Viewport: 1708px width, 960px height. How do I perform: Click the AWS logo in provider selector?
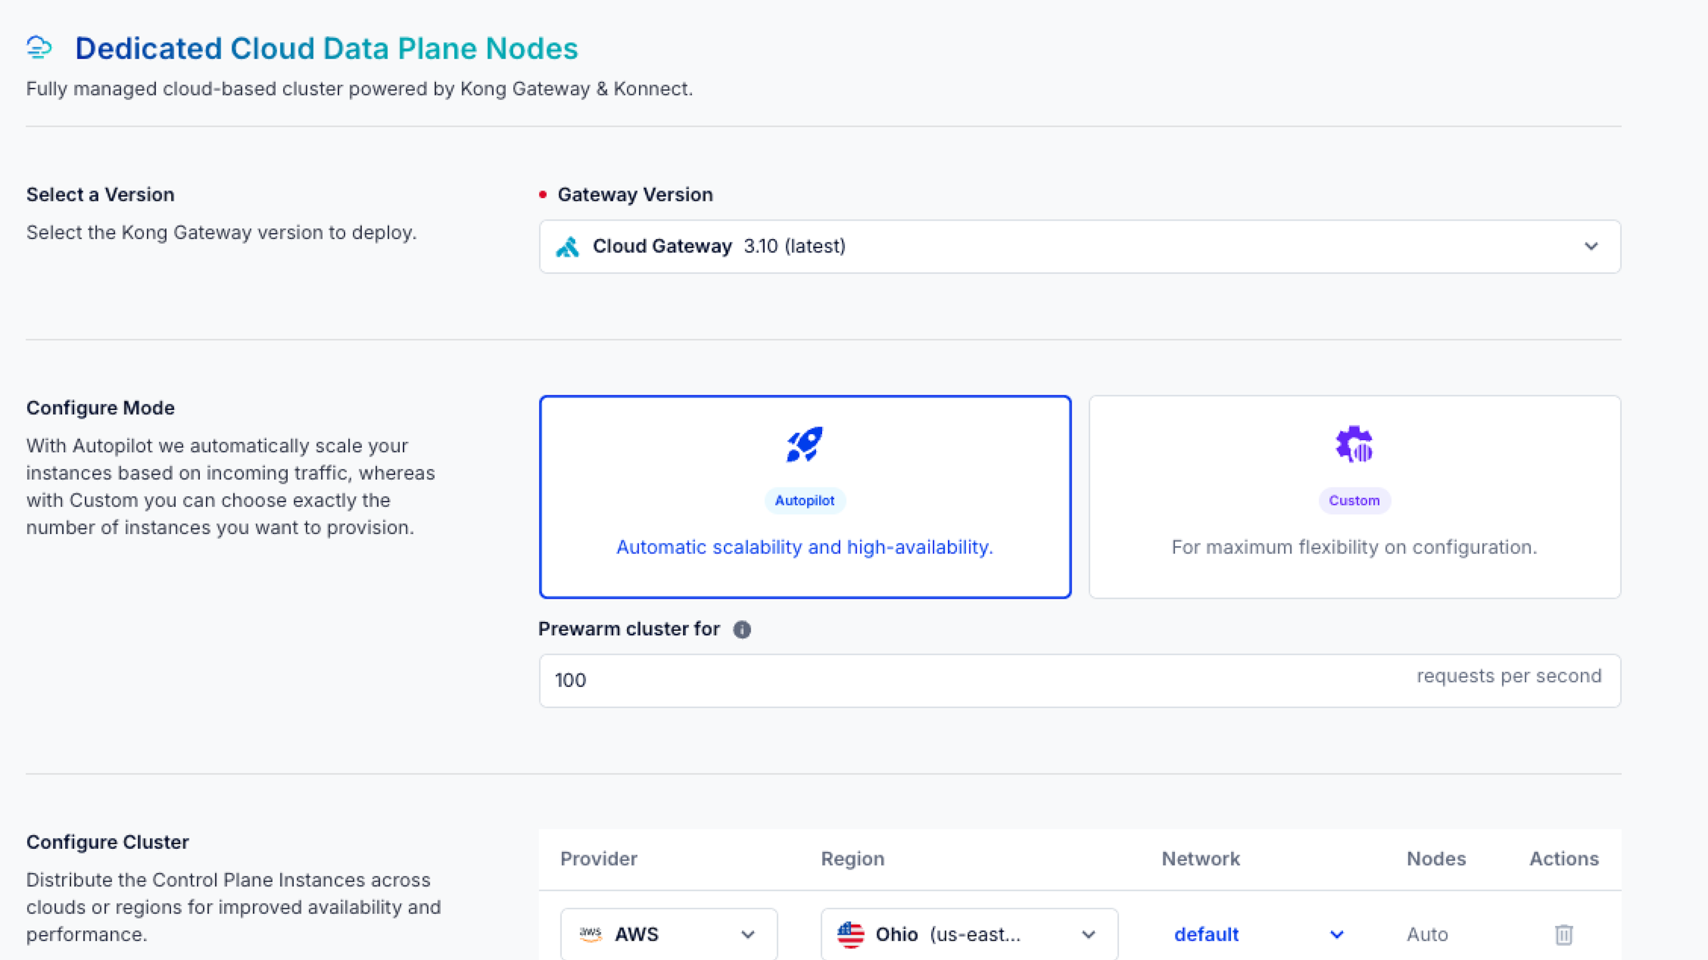pyautogui.click(x=590, y=934)
